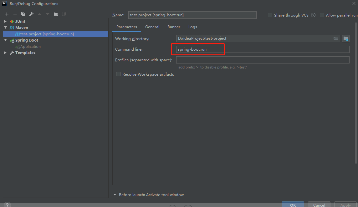Copy configuration using the duplicate icon
The height and width of the screenshot is (207, 358).
23,14
